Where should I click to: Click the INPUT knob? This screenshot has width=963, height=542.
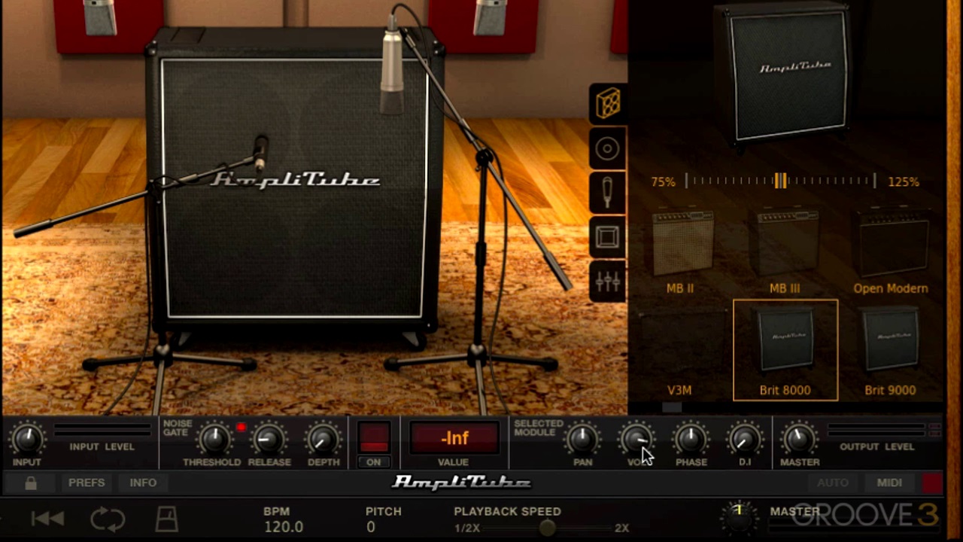(x=26, y=439)
